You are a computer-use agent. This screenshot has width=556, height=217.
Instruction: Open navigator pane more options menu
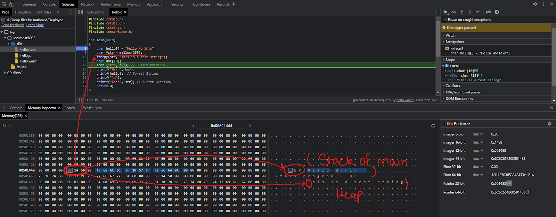[x=71, y=12]
